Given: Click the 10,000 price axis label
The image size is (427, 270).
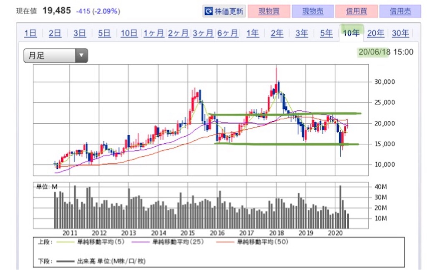Looking at the screenshot, I should pyautogui.click(x=384, y=165).
